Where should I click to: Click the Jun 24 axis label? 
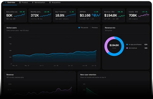click(x=94, y=66)
